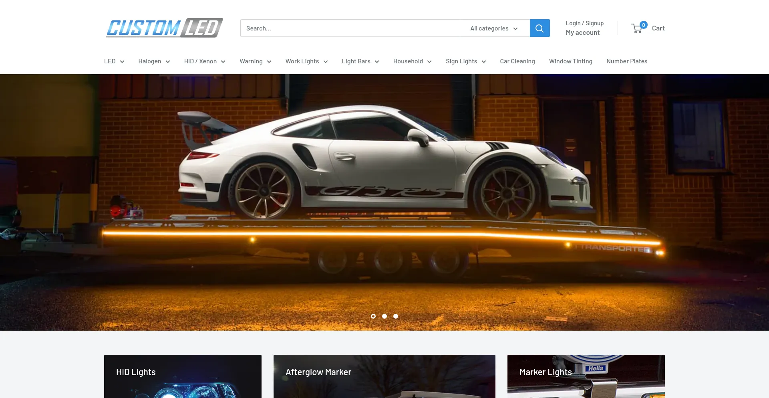
Task: Click the Login / Signup link
Action: pyautogui.click(x=584, y=23)
